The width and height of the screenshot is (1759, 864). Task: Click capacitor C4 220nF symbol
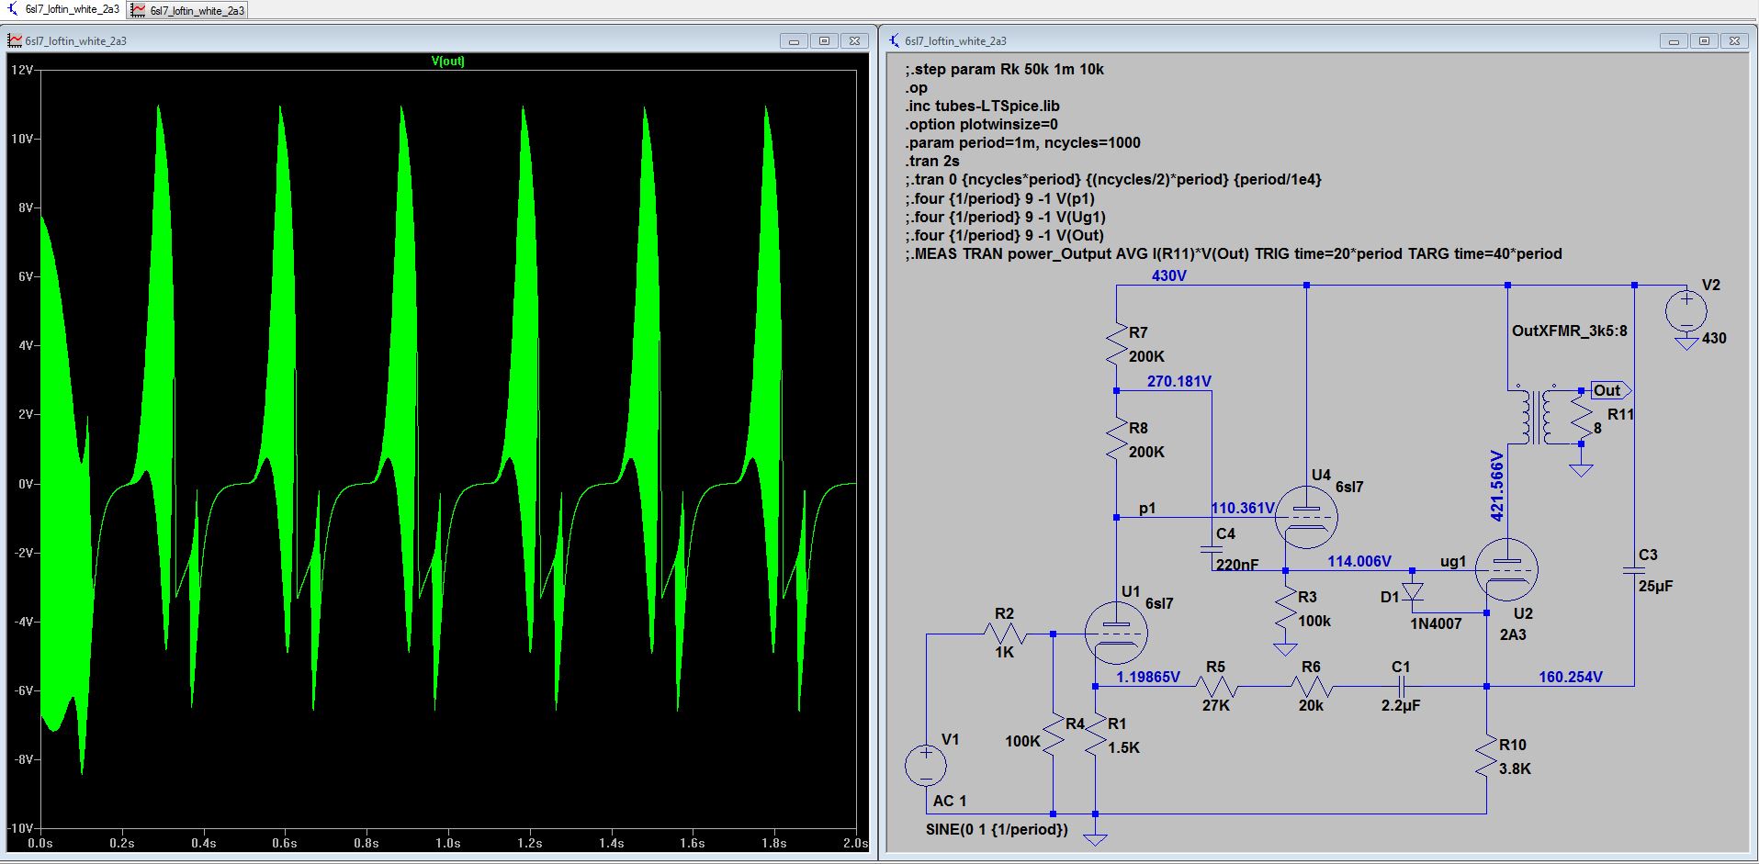point(1212,549)
